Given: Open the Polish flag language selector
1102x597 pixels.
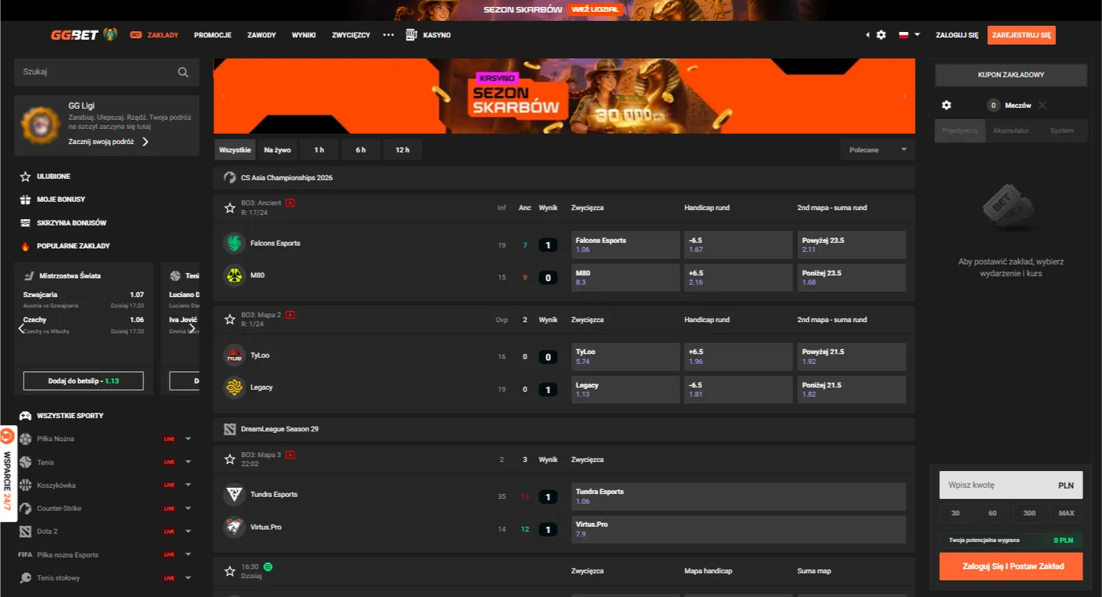Looking at the screenshot, I should coord(909,35).
